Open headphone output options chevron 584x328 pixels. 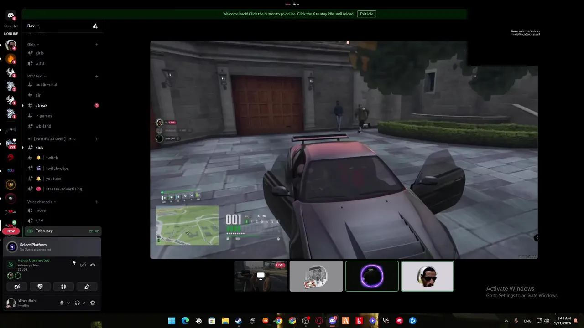tap(84, 303)
